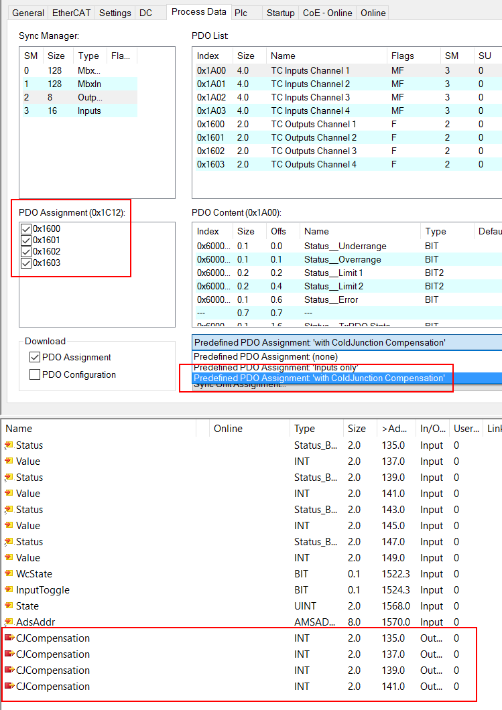Click the CJCompensation output icon at address 135.0
The image size is (502, 710).
(x=9, y=638)
